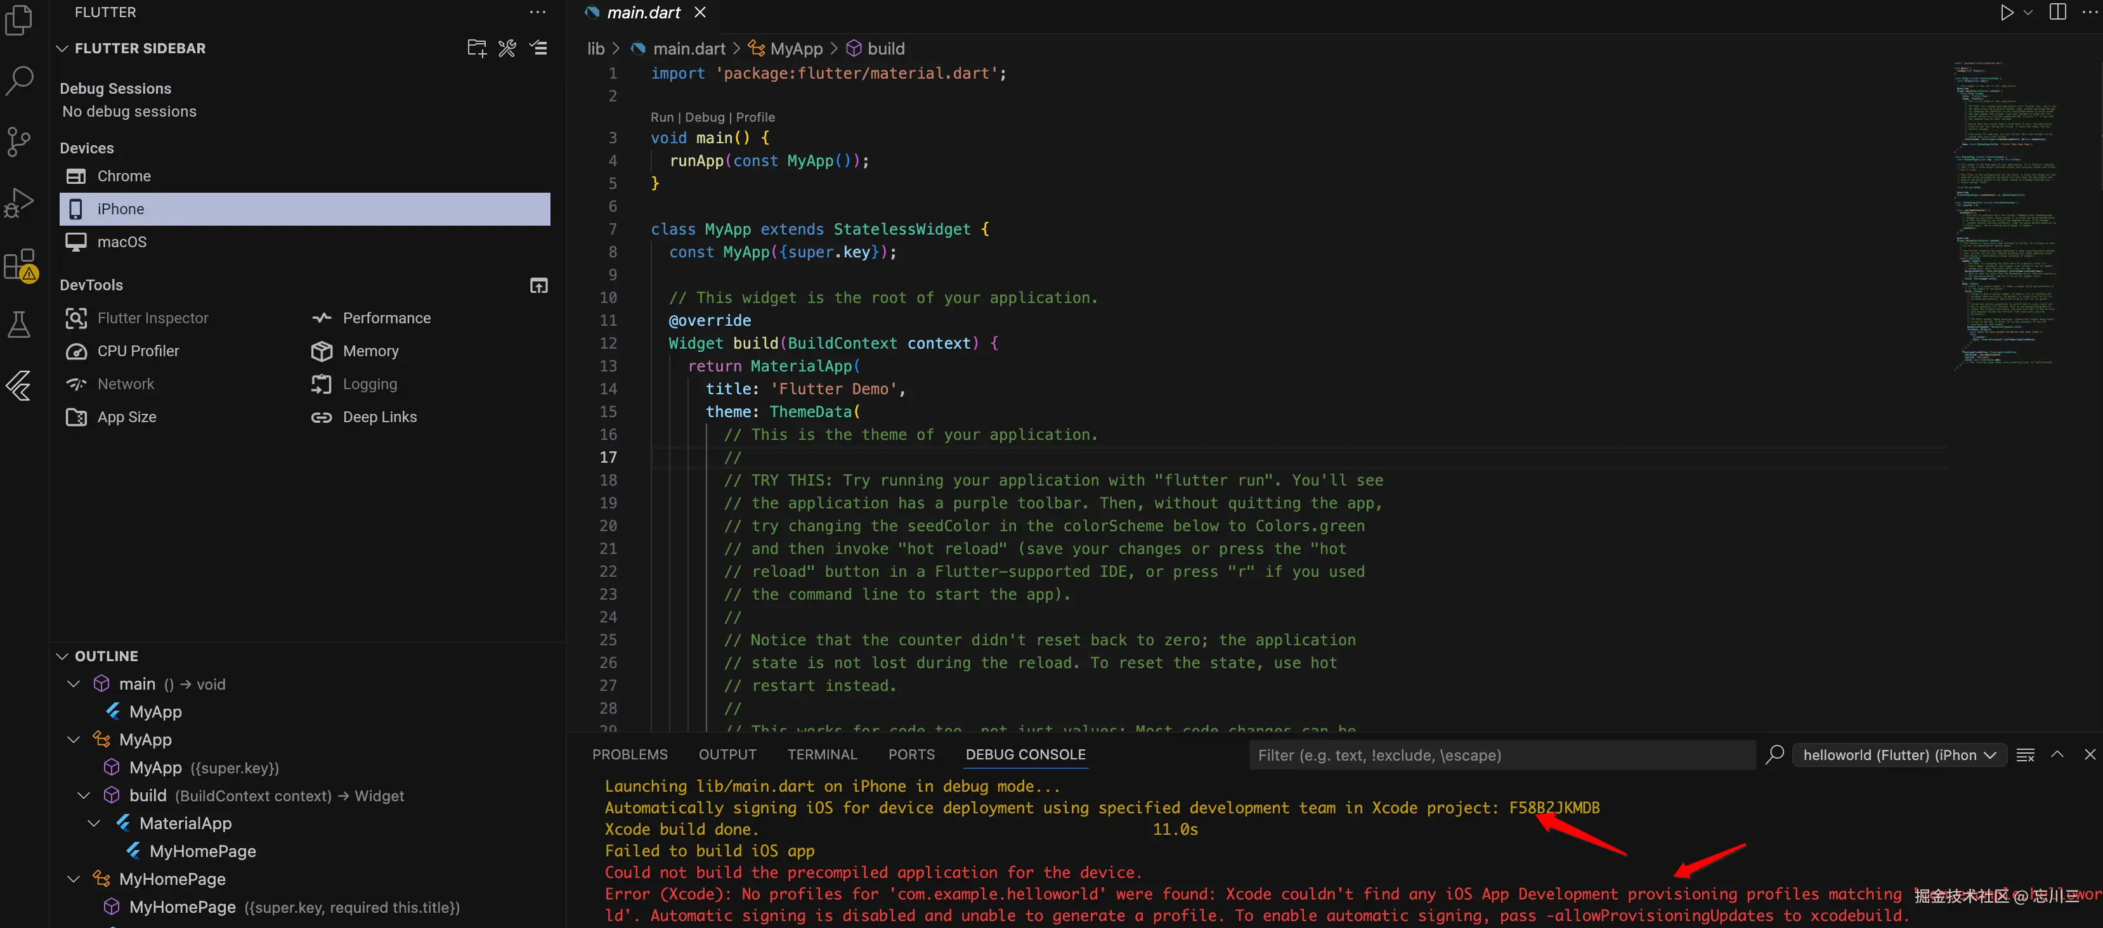Toggle split editor layout
Viewport: 2103px width, 928px height.
point(2057,12)
